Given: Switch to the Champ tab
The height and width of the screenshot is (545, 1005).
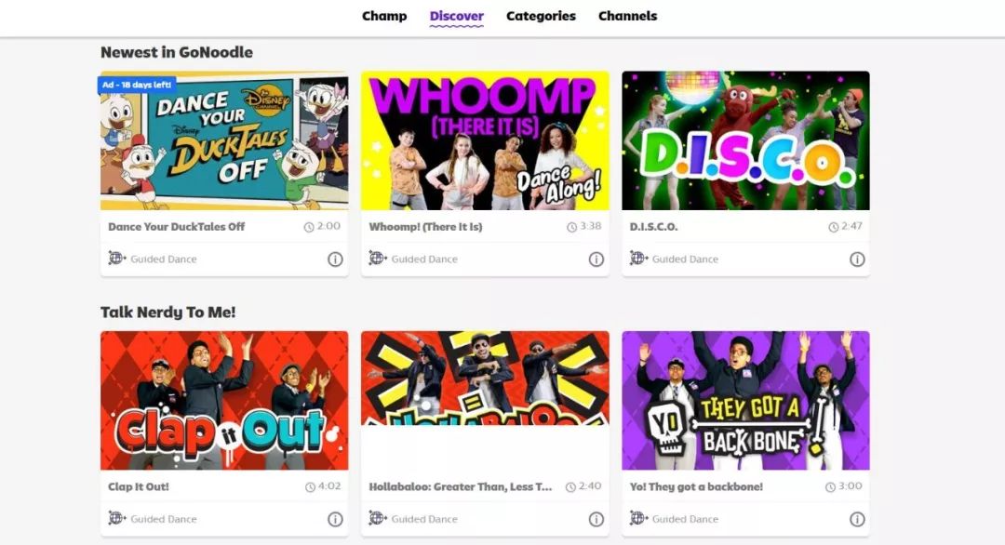Looking at the screenshot, I should click(384, 16).
